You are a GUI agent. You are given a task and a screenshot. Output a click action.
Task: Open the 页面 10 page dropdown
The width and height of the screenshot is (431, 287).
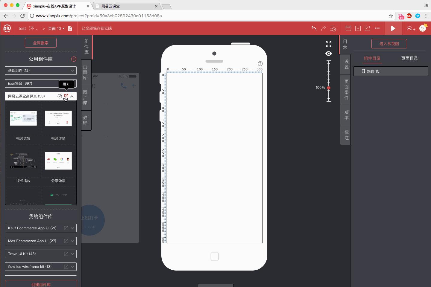[56, 28]
